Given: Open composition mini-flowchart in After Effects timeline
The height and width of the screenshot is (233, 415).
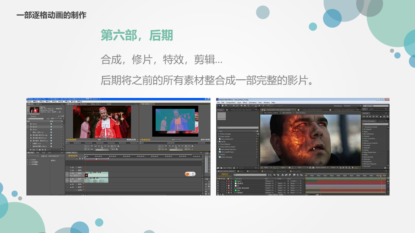Looking at the screenshot, I should click(270, 175).
